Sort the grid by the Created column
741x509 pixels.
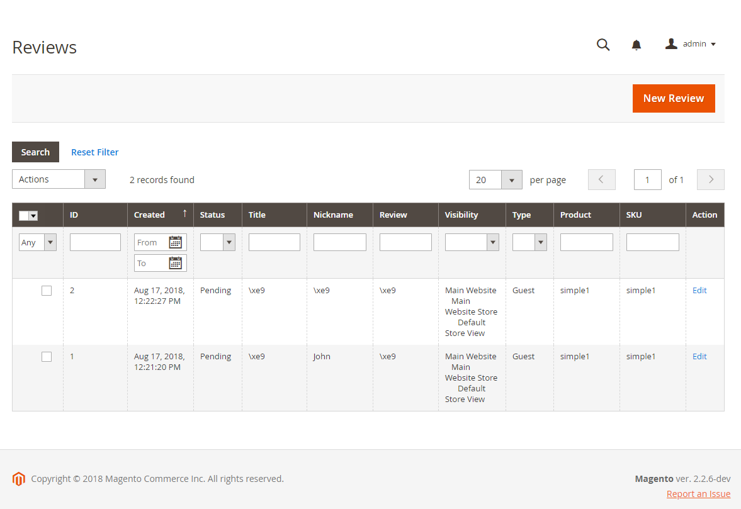tap(149, 215)
